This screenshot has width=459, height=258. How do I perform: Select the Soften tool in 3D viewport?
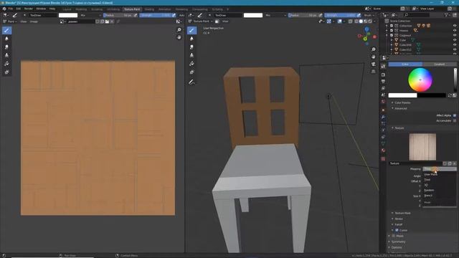coord(191,39)
